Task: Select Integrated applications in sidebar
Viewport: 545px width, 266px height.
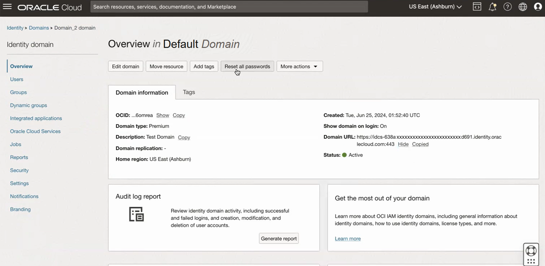Action: click(36, 118)
